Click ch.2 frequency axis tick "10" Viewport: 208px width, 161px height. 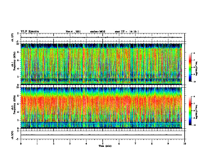17,87
